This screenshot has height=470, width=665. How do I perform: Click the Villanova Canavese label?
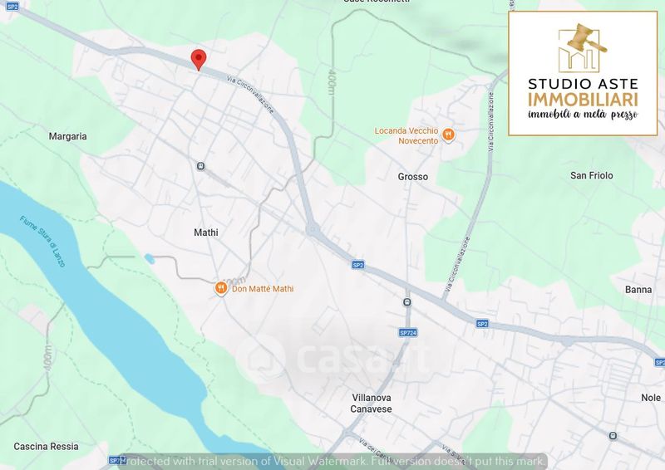tap(371, 404)
